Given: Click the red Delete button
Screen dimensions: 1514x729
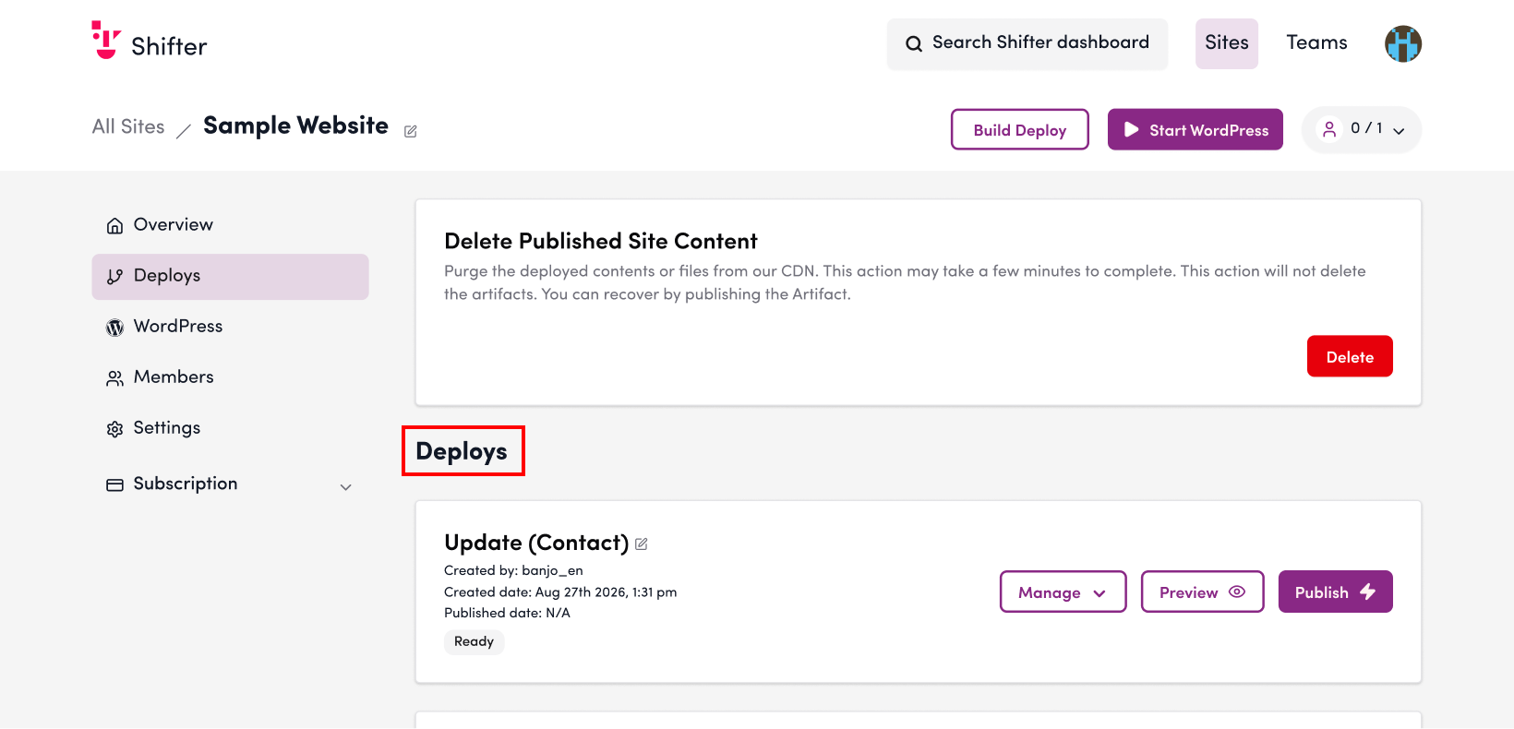Looking at the screenshot, I should pyautogui.click(x=1350, y=356).
